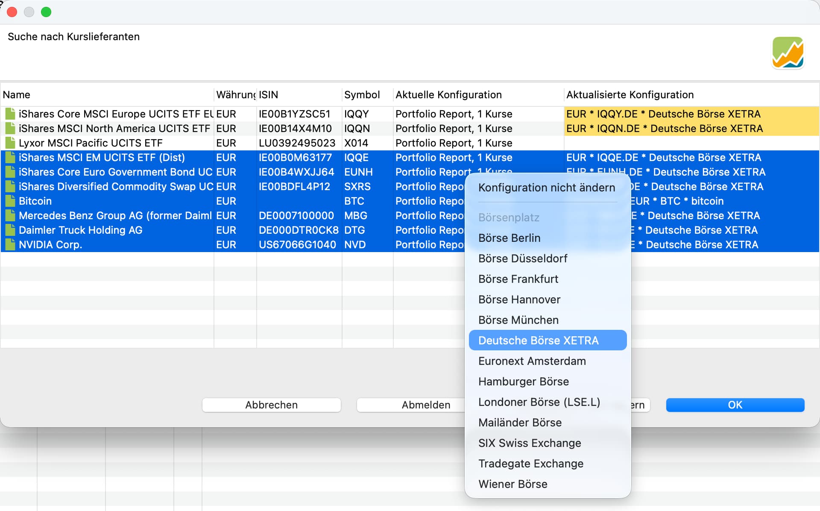The width and height of the screenshot is (820, 511).
Task: Select Börse Frankfurt in the exchange menu
Action: (518, 279)
